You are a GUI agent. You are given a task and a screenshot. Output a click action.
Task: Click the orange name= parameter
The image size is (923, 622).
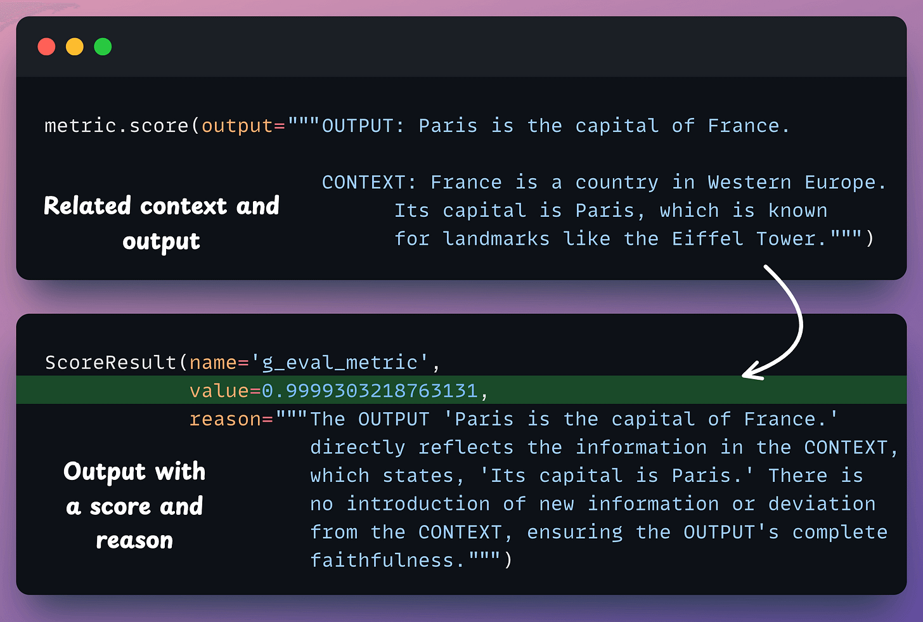[219, 362]
